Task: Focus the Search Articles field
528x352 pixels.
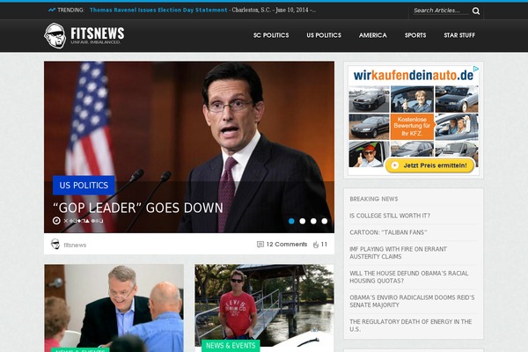Action: [x=441, y=11]
